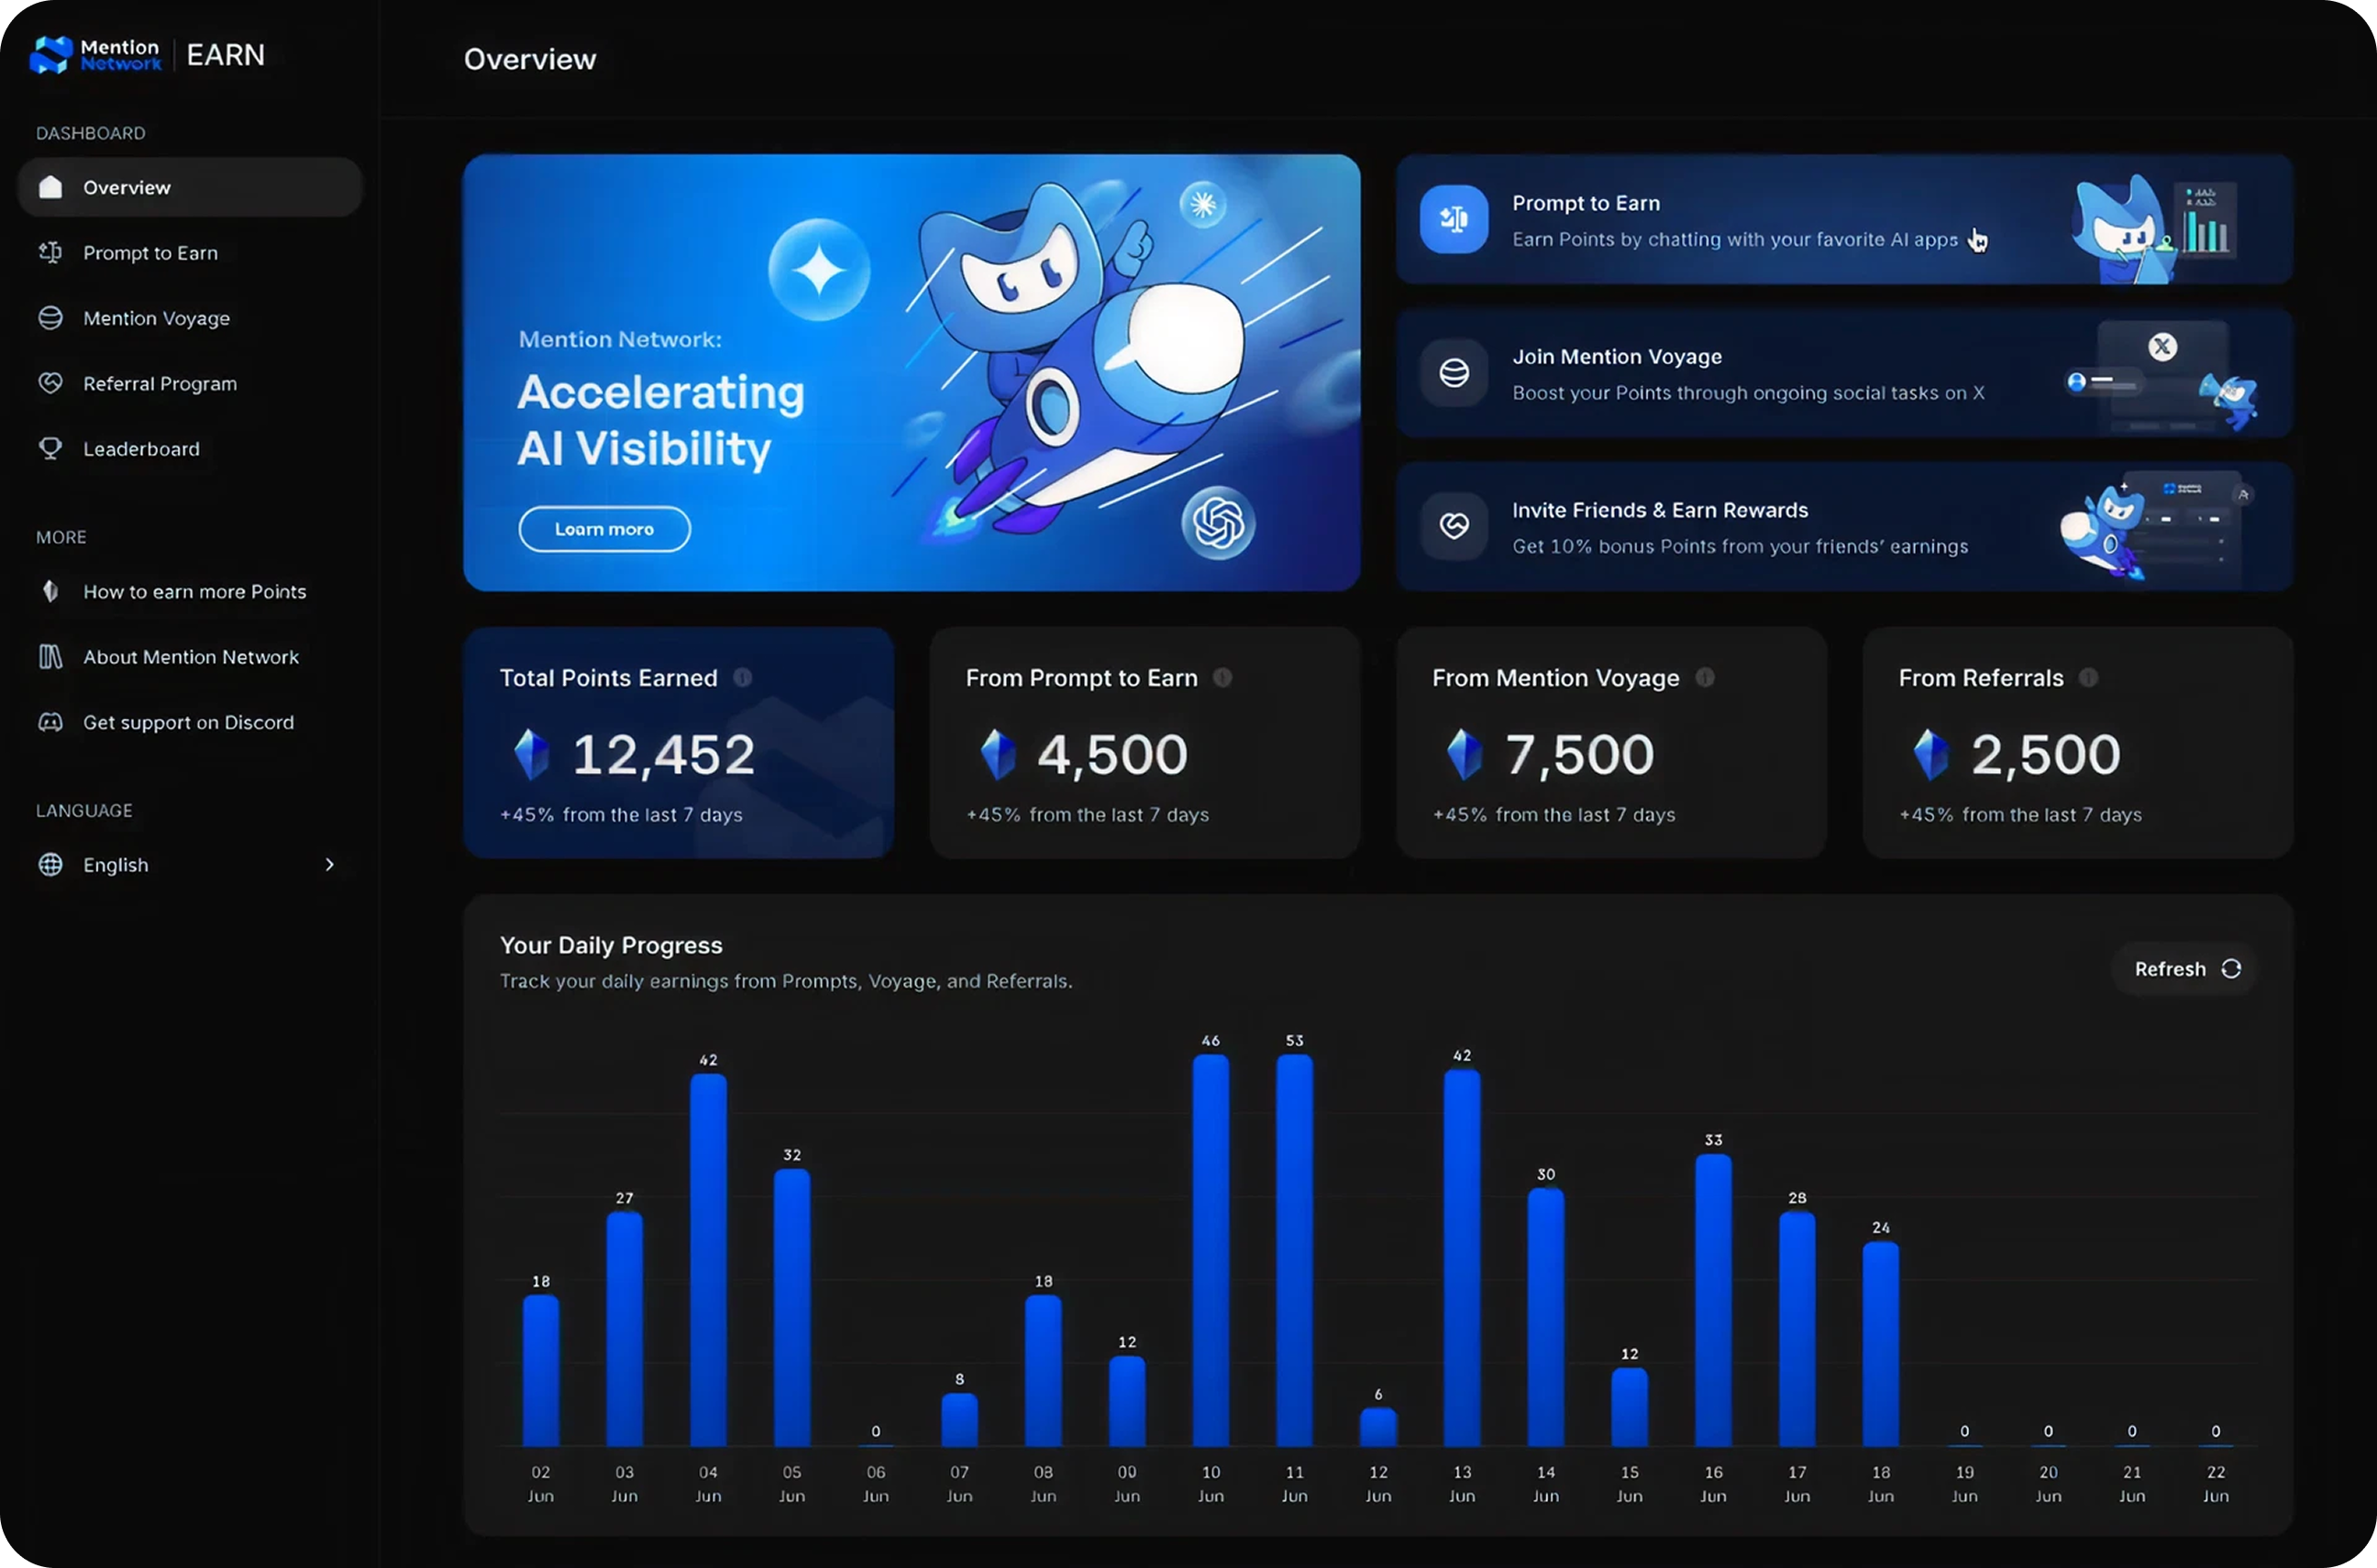Screen dimensions: 2377x1568
Task: Click info icon beside Total Points Earned
Action: [742, 678]
